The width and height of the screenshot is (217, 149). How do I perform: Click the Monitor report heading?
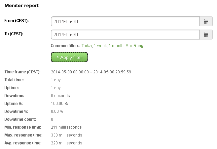(x=21, y=6)
